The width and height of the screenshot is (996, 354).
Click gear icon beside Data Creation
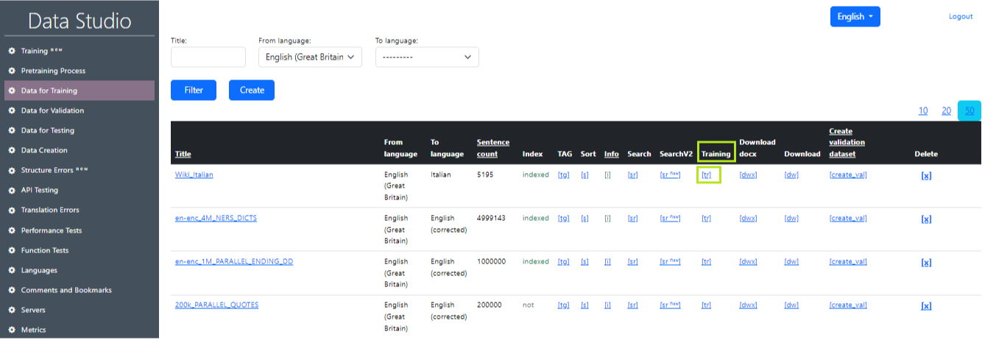click(x=12, y=150)
